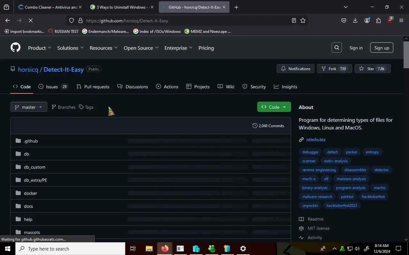Open the notification center icon
This screenshot has height=255, width=409.
coord(398,249)
